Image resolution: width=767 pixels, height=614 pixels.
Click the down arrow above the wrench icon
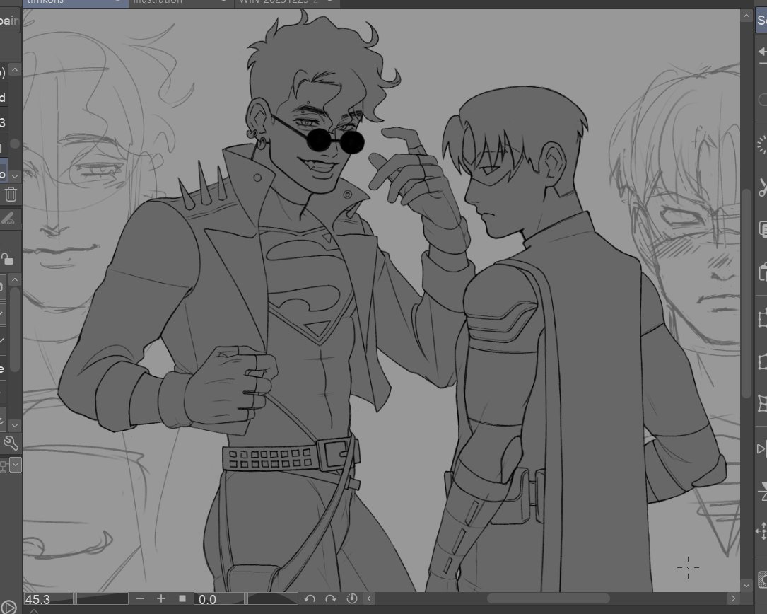click(15, 426)
